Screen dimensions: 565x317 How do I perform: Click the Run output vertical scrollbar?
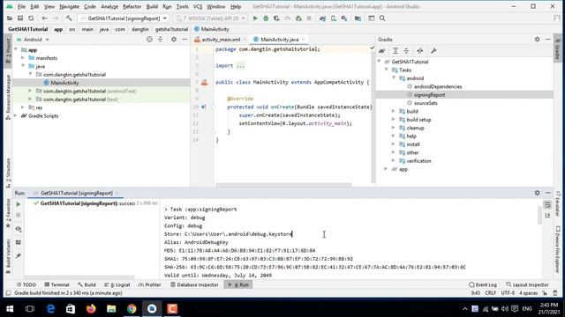click(x=539, y=216)
